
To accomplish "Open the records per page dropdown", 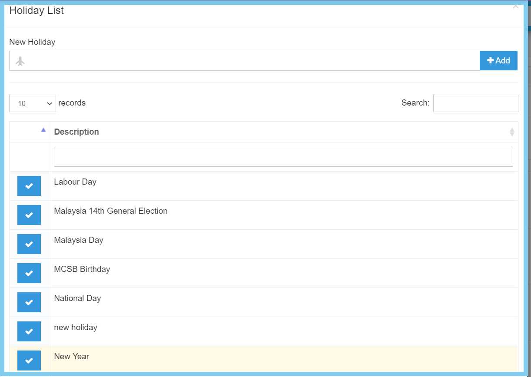I will tap(33, 103).
